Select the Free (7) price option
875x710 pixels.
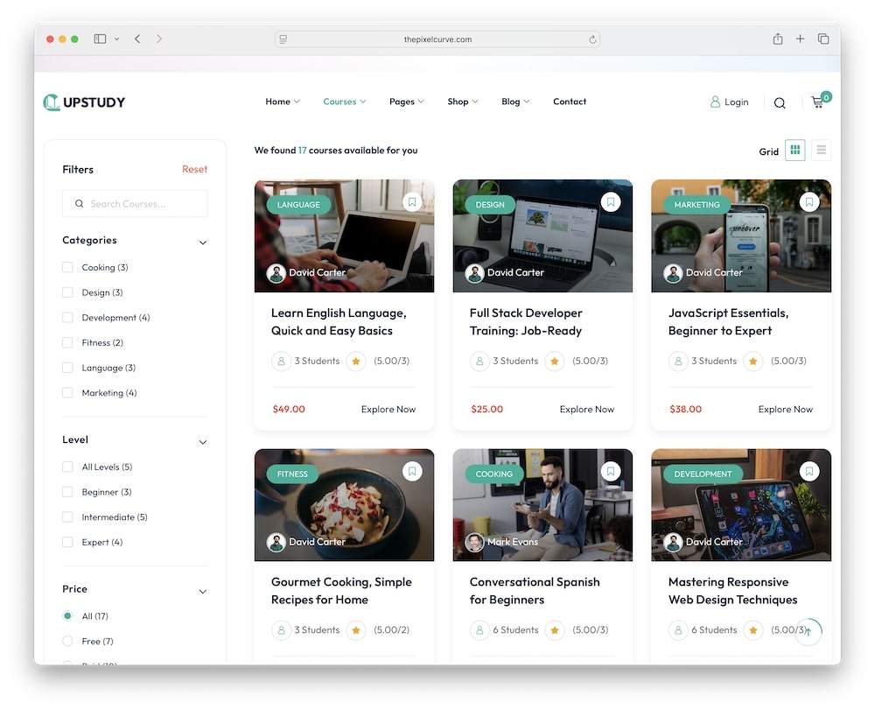pyautogui.click(x=67, y=642)
